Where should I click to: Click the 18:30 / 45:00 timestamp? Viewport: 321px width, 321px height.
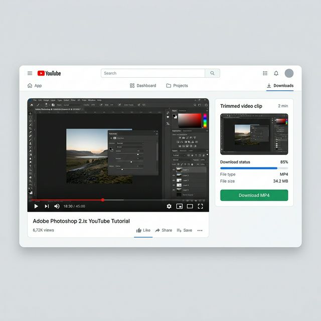click(x=74, y=206)
